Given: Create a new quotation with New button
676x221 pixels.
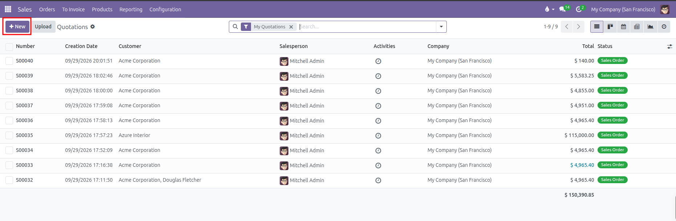Looking at the screenshot, I should [17, 27].
